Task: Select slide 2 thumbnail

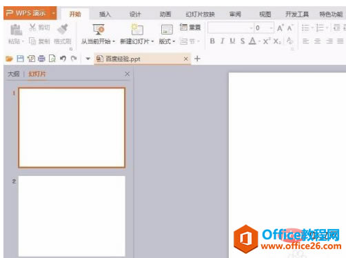Action: [x=72, y=216]
